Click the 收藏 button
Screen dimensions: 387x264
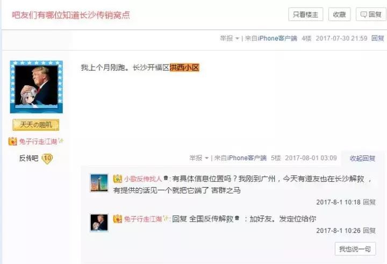tap(339, 15)
